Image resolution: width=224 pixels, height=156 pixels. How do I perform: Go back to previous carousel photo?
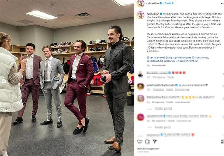(x=4, y=81)
